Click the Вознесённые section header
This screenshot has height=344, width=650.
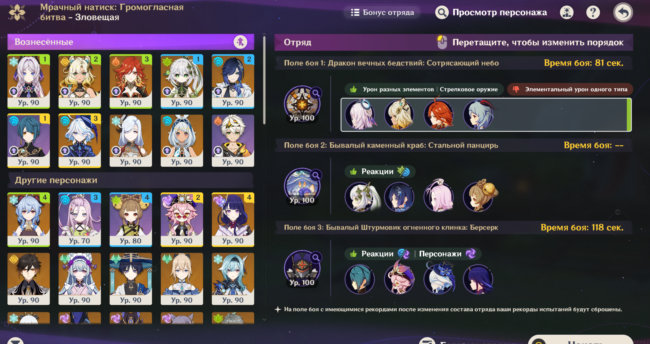click(x=131, y=42)
